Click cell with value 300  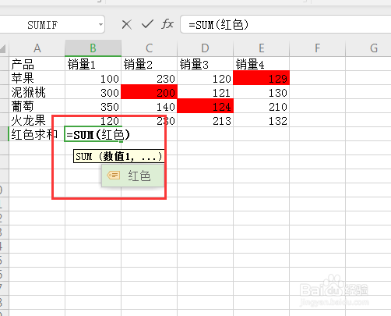point(93,92)
